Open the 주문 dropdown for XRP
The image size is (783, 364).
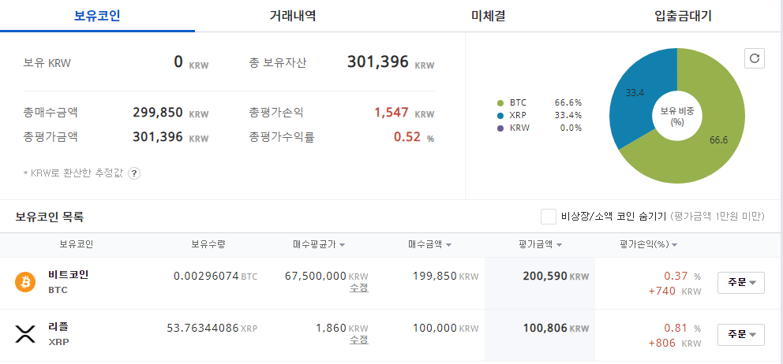740,334
